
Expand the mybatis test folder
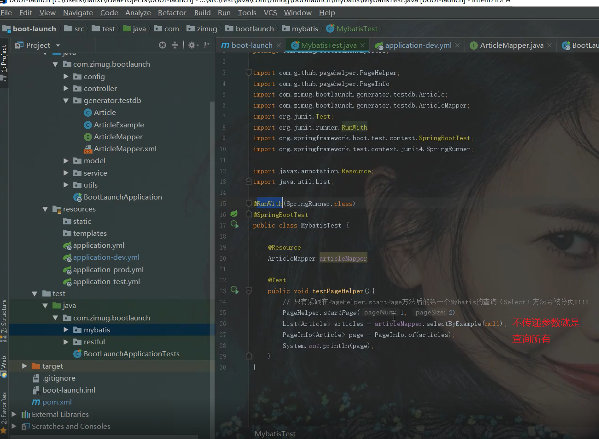pyautogui.click(x=66, y=330)
